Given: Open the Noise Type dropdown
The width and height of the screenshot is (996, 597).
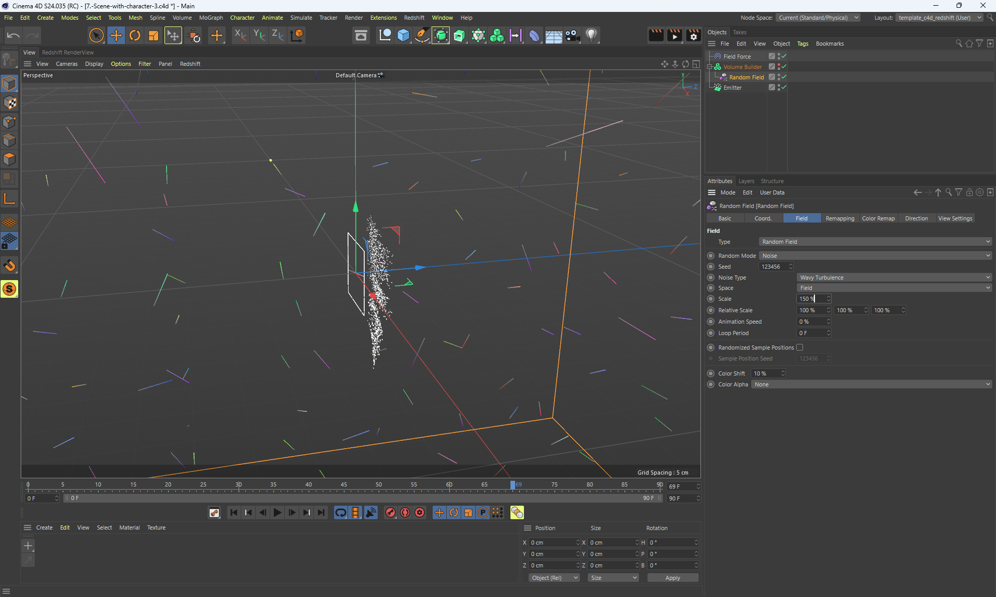Looking at the screenshot, I should tap(894, 277).
